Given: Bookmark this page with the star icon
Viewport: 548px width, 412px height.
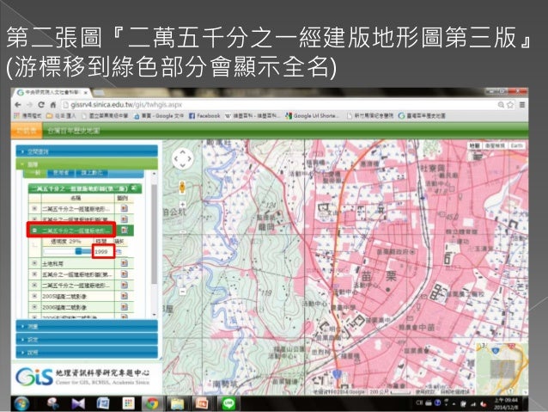Looking at the screenshot, I should pyautogui.click(x=510, y=105).
